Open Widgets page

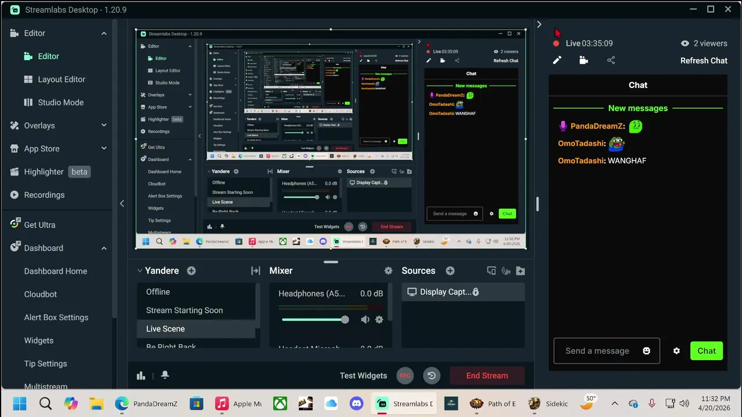pos(39,341)
